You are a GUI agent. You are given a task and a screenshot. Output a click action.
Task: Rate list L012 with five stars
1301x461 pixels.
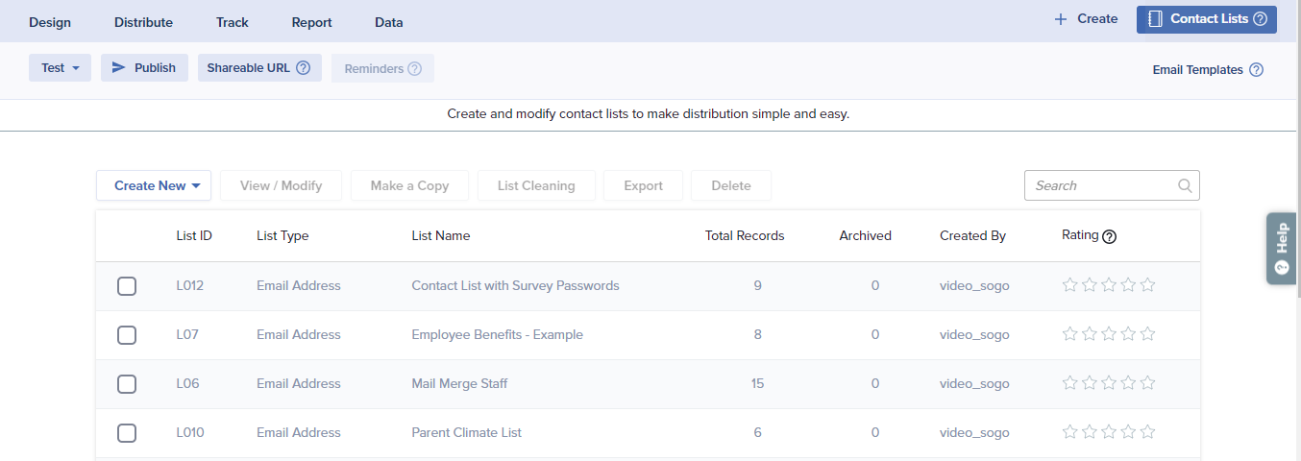pyautogui.click(x=1147, y=285)
